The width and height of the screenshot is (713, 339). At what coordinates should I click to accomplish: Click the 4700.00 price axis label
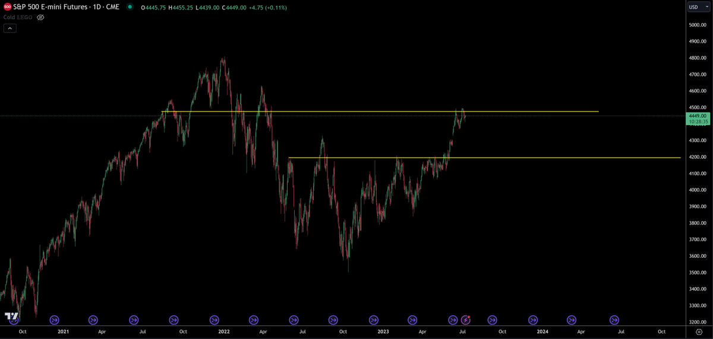click(698, 75)
